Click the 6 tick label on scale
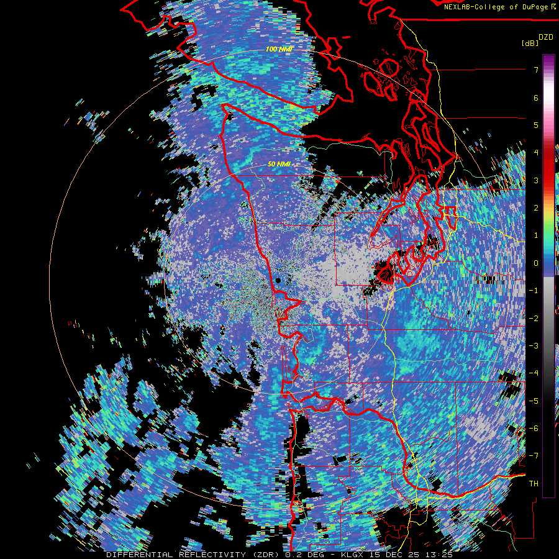 (536, 98)
